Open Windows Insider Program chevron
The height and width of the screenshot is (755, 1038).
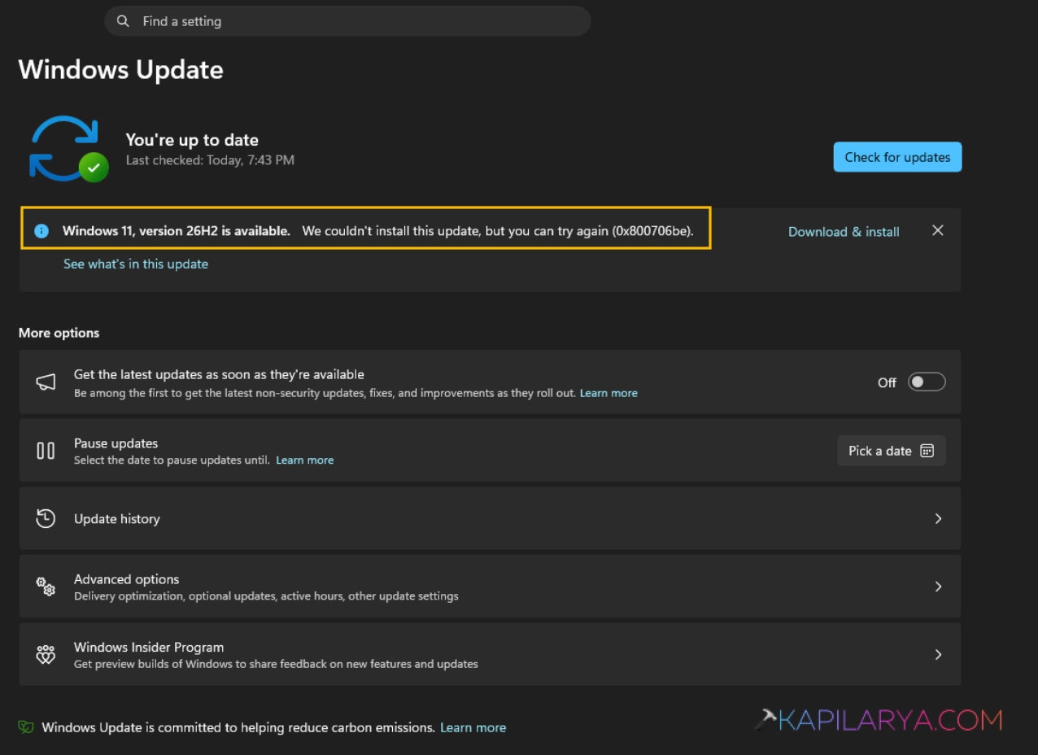tap(938, 655)
